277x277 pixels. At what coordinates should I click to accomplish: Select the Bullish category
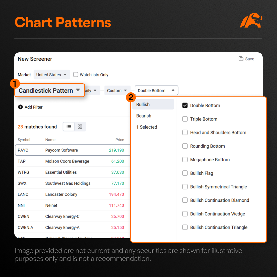point(153,104)
